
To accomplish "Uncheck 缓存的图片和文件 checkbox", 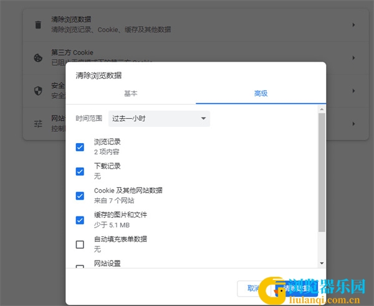I will coord(80,220).
